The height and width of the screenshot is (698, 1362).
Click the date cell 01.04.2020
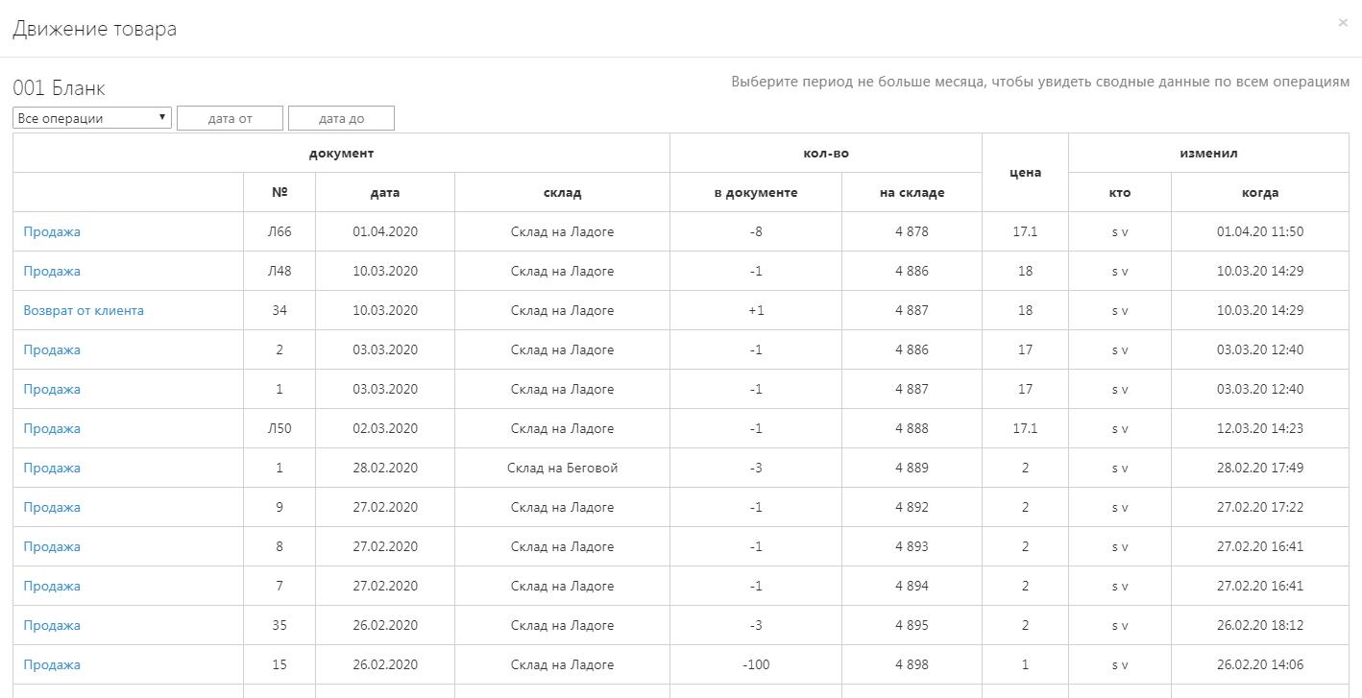tap(385, 231)
